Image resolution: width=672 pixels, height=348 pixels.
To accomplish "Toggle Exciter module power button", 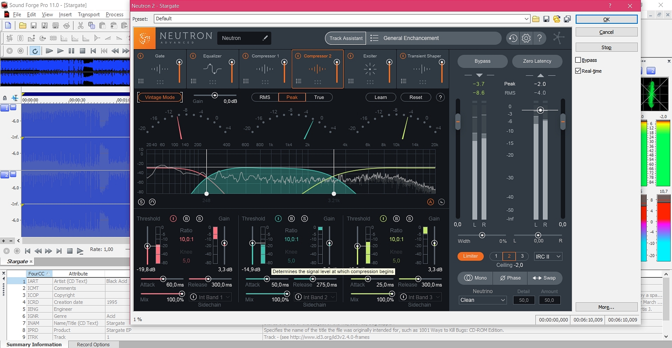I will pyautogui.click(x=350, y=56).
